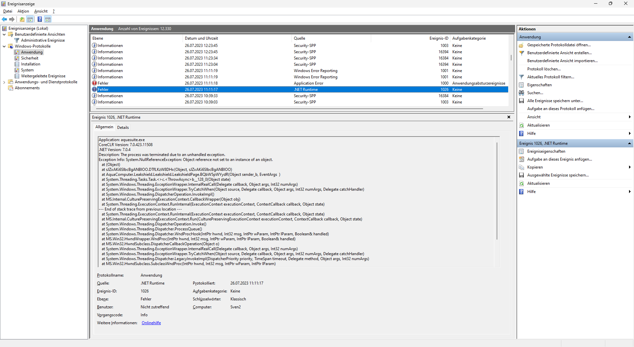This screenshot has width=634, height=347.
Task: Click the 'Suchen...' binoculars action
Action: click(535, 93)
